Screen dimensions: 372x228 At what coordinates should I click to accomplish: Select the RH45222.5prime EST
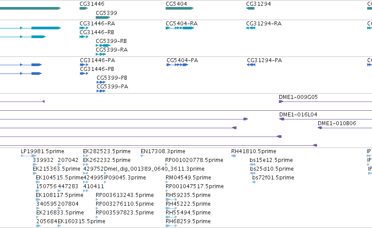171,209
